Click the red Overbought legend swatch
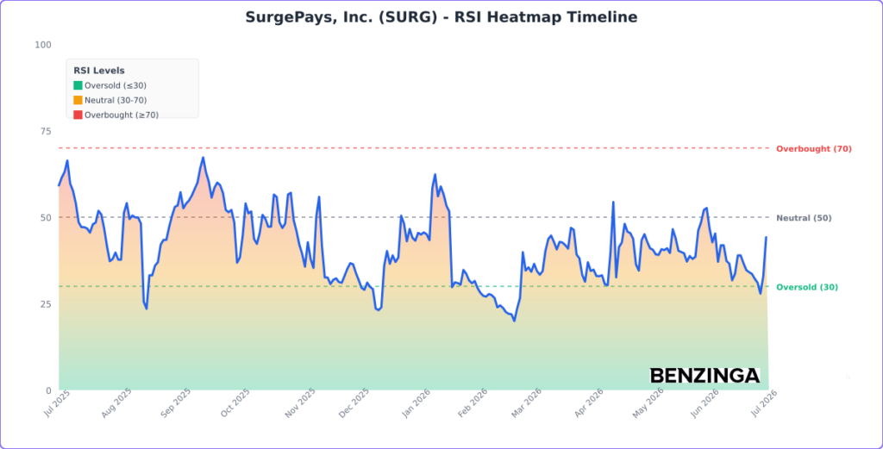This screenshot has height=449, width=883. point(78,115)
